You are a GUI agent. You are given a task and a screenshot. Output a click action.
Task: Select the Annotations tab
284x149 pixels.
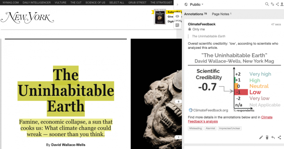coord(198,14)
